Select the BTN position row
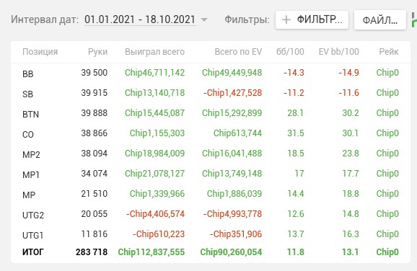The height and width of the screenshot is (271, 417). click(211, 113)
